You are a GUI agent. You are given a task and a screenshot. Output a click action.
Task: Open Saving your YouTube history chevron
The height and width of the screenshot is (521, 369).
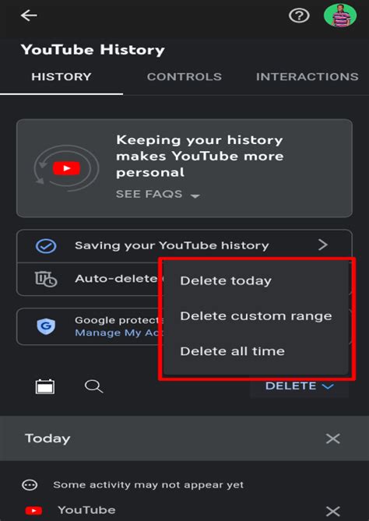click(x=323, y=245)
